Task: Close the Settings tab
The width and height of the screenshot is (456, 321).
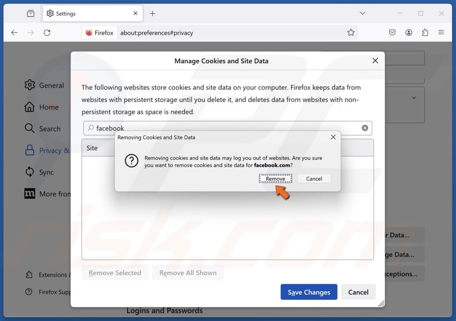Action: (x=136, y=13)
